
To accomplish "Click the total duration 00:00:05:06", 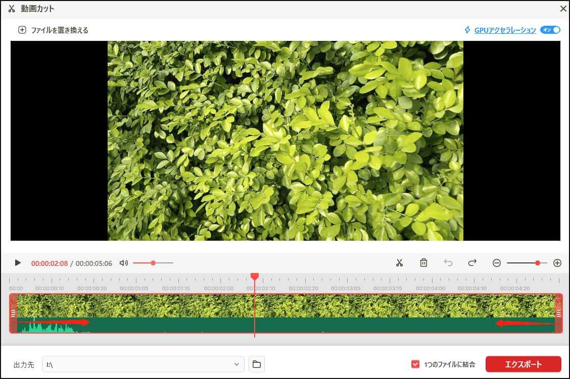I will 94,263.
